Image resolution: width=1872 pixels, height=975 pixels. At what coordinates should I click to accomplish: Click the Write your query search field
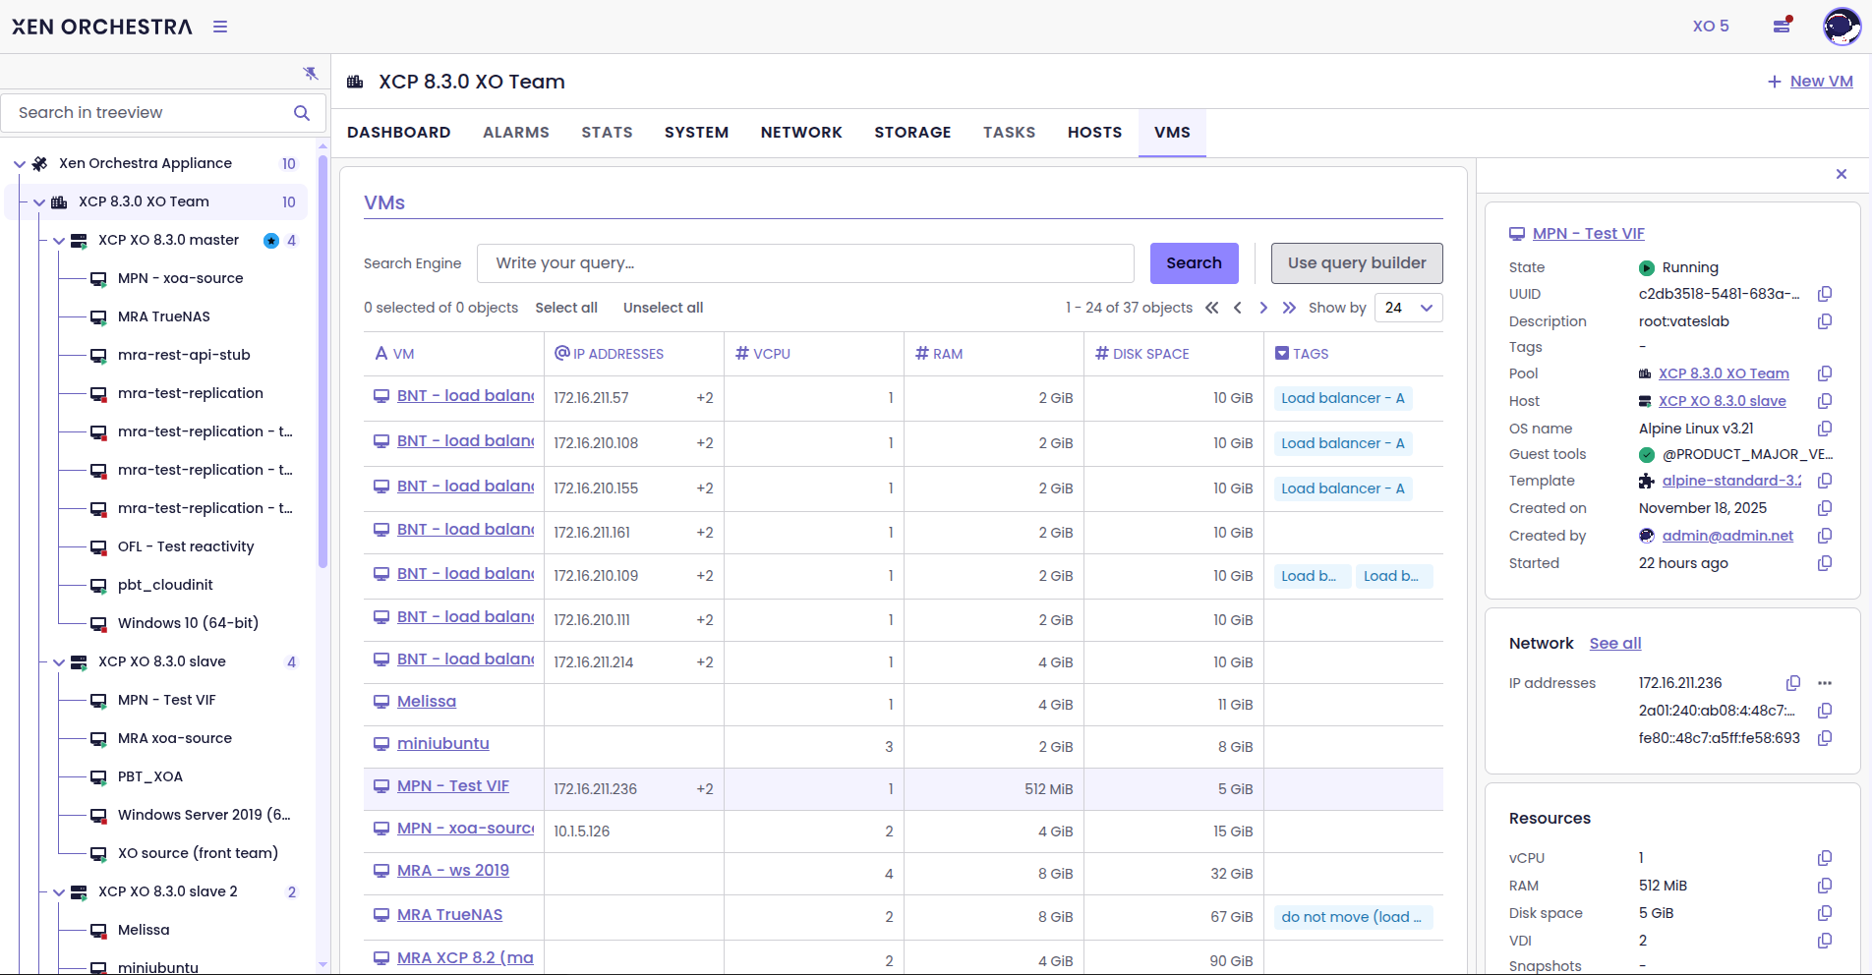pyautogui.click(x=804, y=263)
